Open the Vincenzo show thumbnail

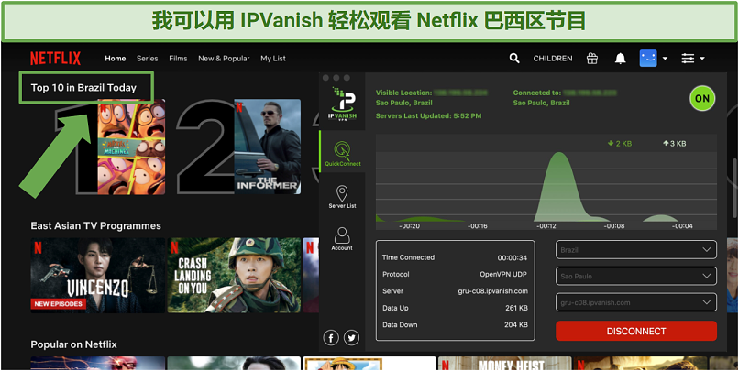click(x=98, y=276)
